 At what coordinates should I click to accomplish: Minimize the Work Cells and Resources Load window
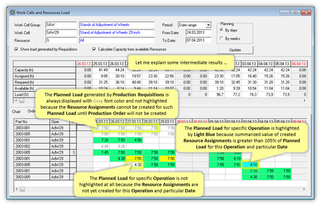285,13
